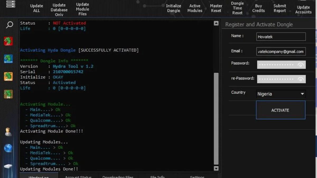Click the ACTIVATE button
This screenshot has height=178, width=317.
[281, 110]
